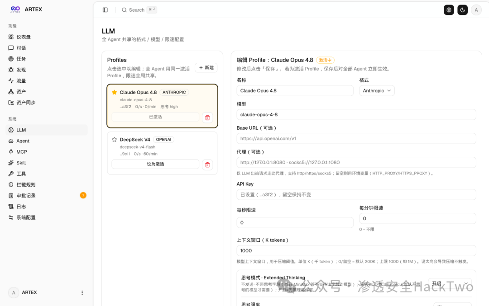Delete the DeepSeek V4 profile

tap(207, 165)
